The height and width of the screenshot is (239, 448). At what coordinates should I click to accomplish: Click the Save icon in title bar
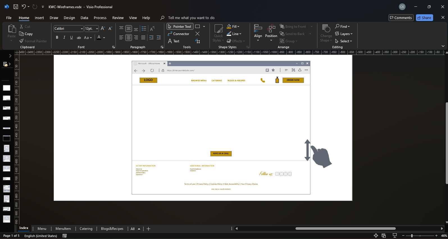16,7
